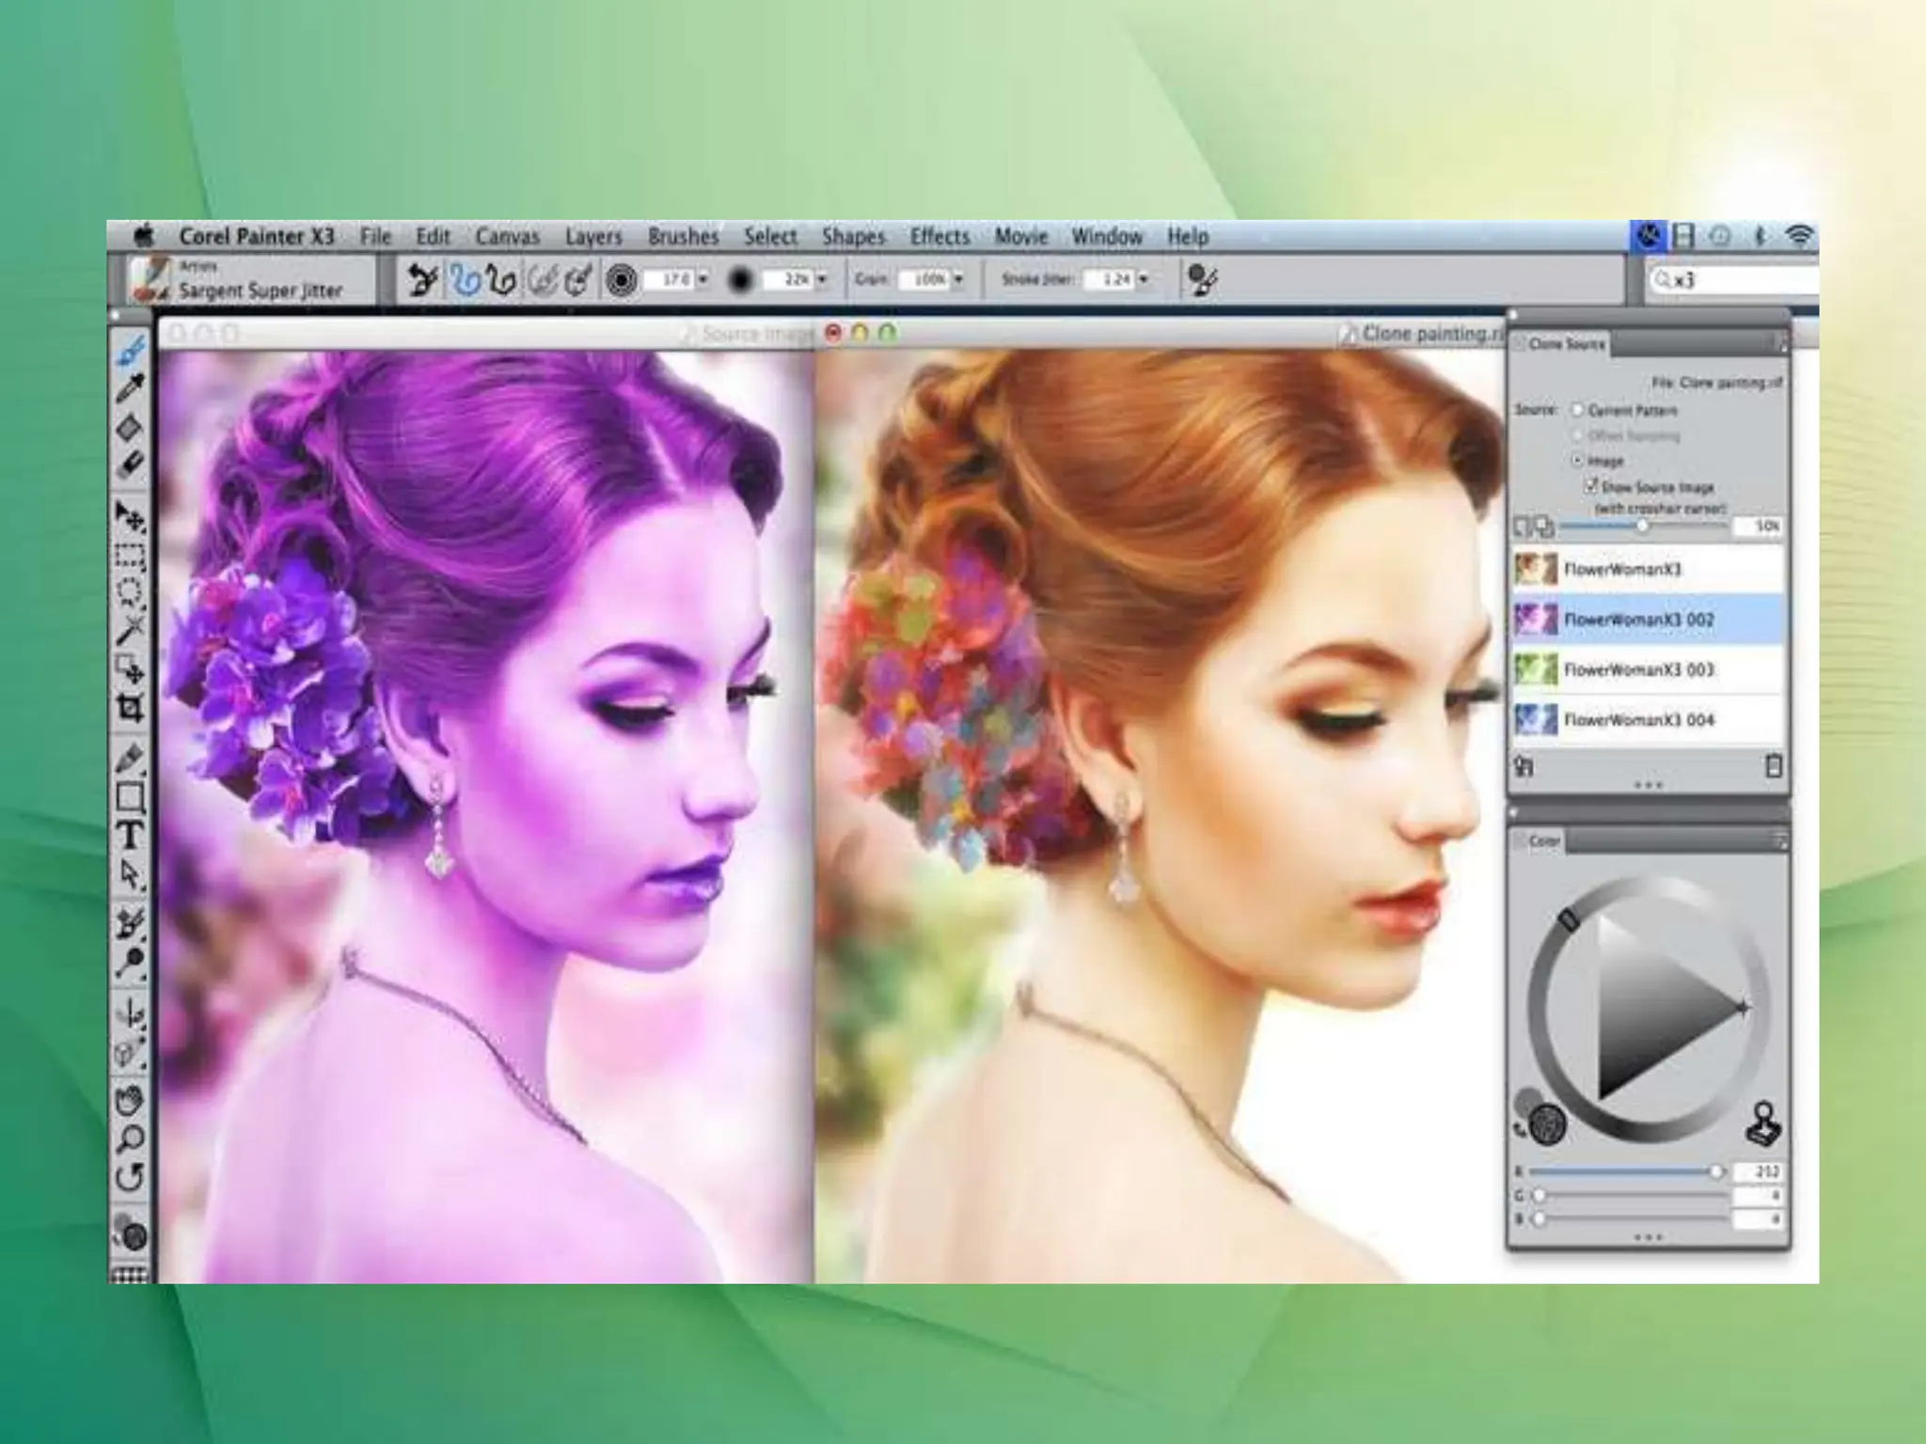Select the Magnifier zoom tool
The image size is (1926, 1444).
(x=130, y=1140)
